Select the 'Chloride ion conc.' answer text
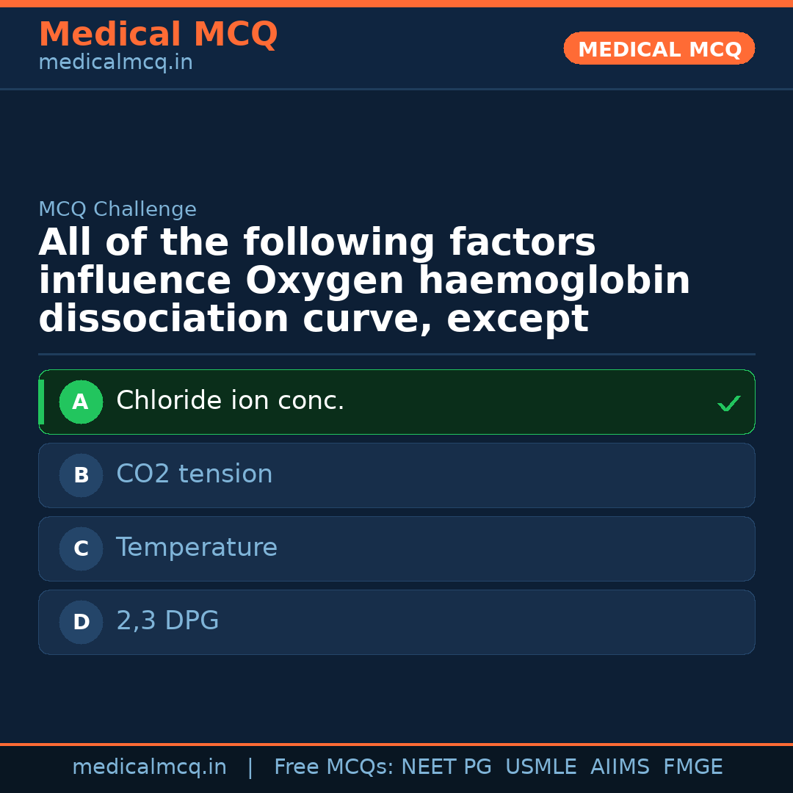 coord(230,401)
